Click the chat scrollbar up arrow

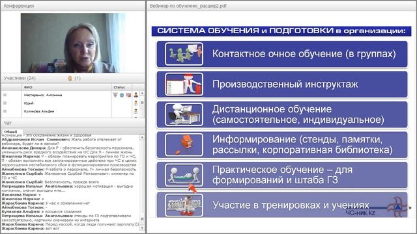tap(142, 137)
